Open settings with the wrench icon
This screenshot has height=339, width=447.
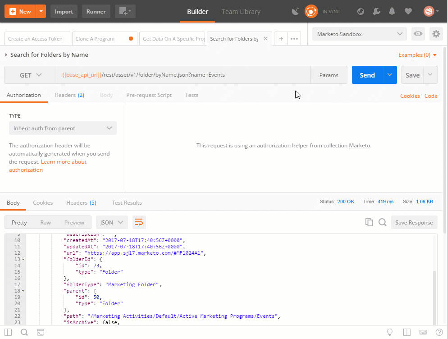(x=377, y=11)
